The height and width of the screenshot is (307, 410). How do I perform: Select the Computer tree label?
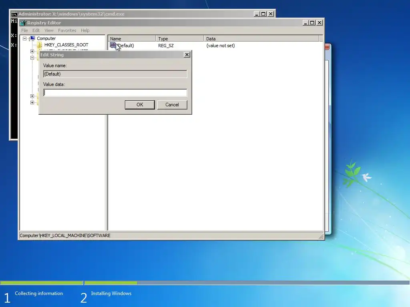(x=46, y=38)
